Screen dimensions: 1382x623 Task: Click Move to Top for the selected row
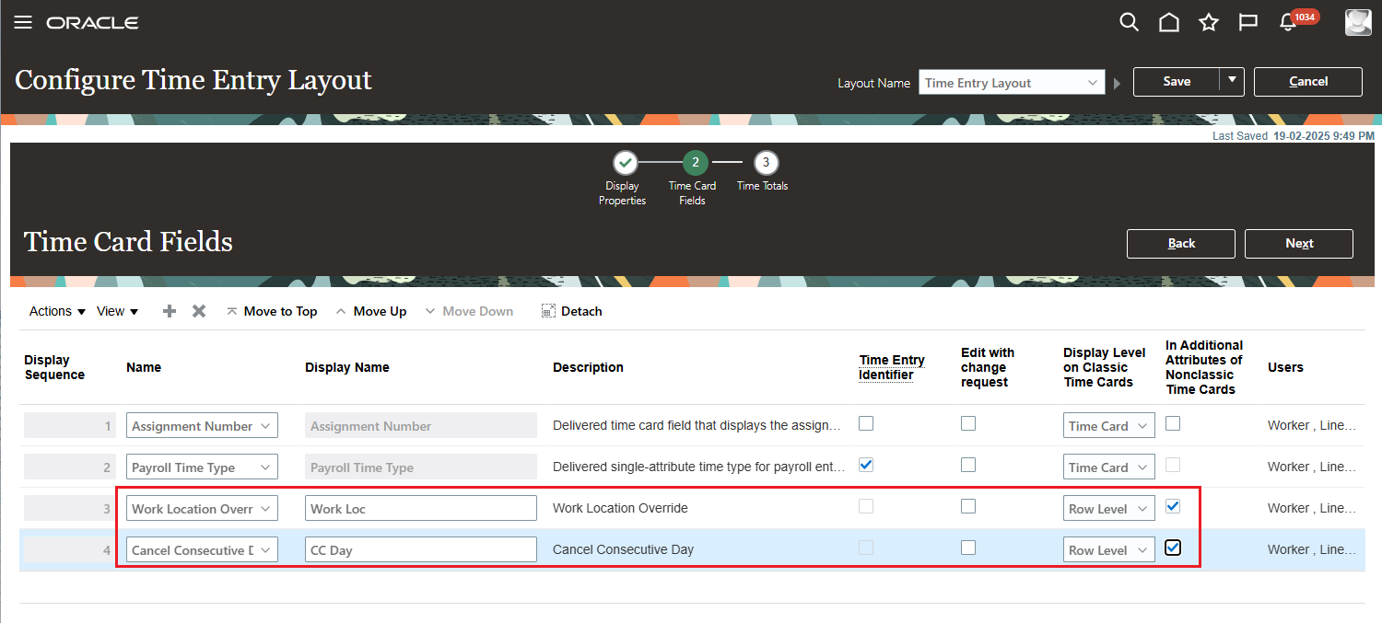pyautogui.click(x=272, y=311)
